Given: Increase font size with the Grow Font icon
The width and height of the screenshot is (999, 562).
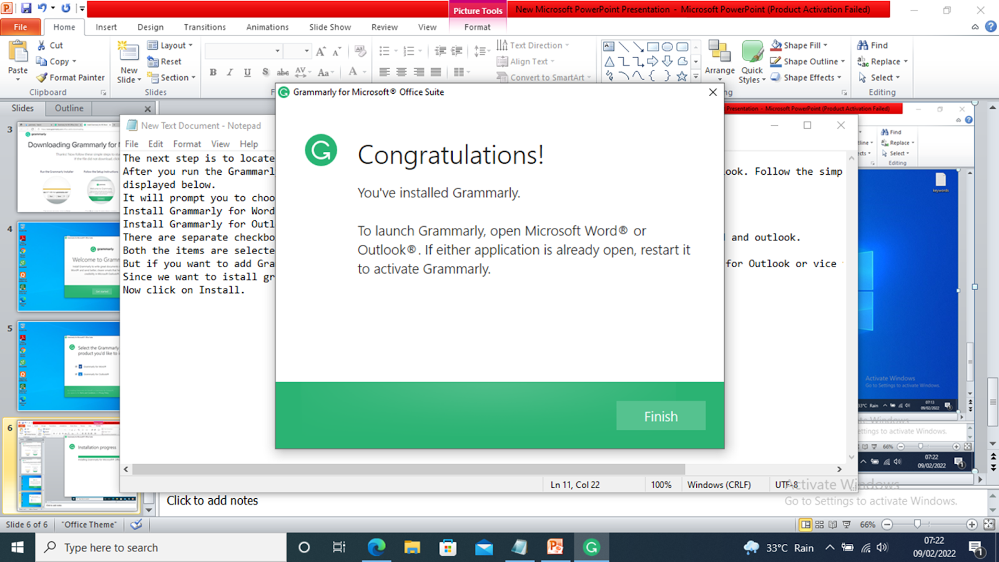Looking at the screenshot, I should point(320,51).
